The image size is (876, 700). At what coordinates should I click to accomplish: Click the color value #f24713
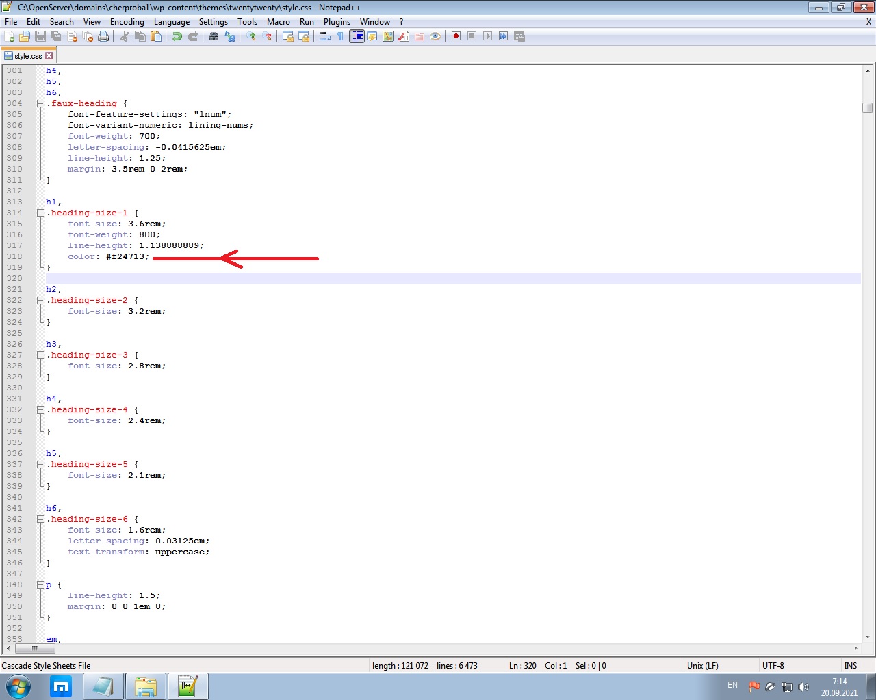tap(125, 257)
